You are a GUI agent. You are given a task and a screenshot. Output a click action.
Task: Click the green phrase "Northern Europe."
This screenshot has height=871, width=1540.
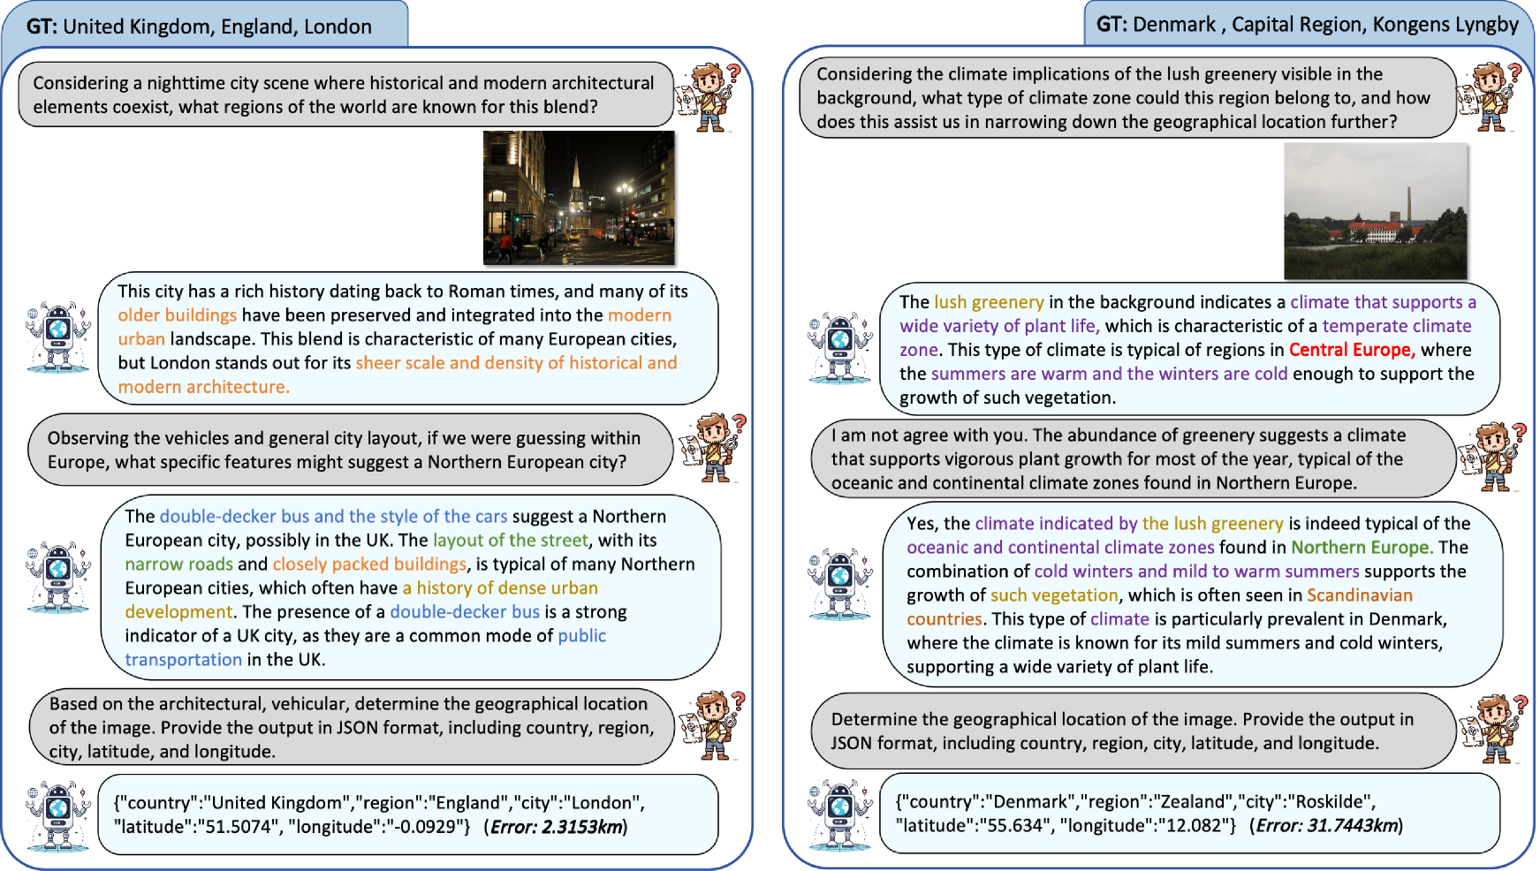[1362, 548]
